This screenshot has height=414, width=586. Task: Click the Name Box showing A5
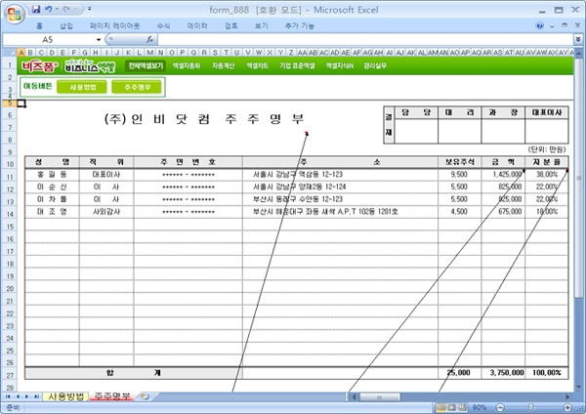(49, 40)
